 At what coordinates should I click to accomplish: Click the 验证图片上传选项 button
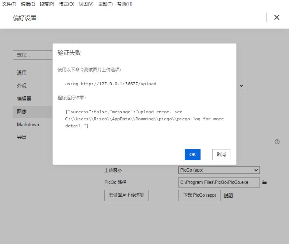[x=126, y=195]
